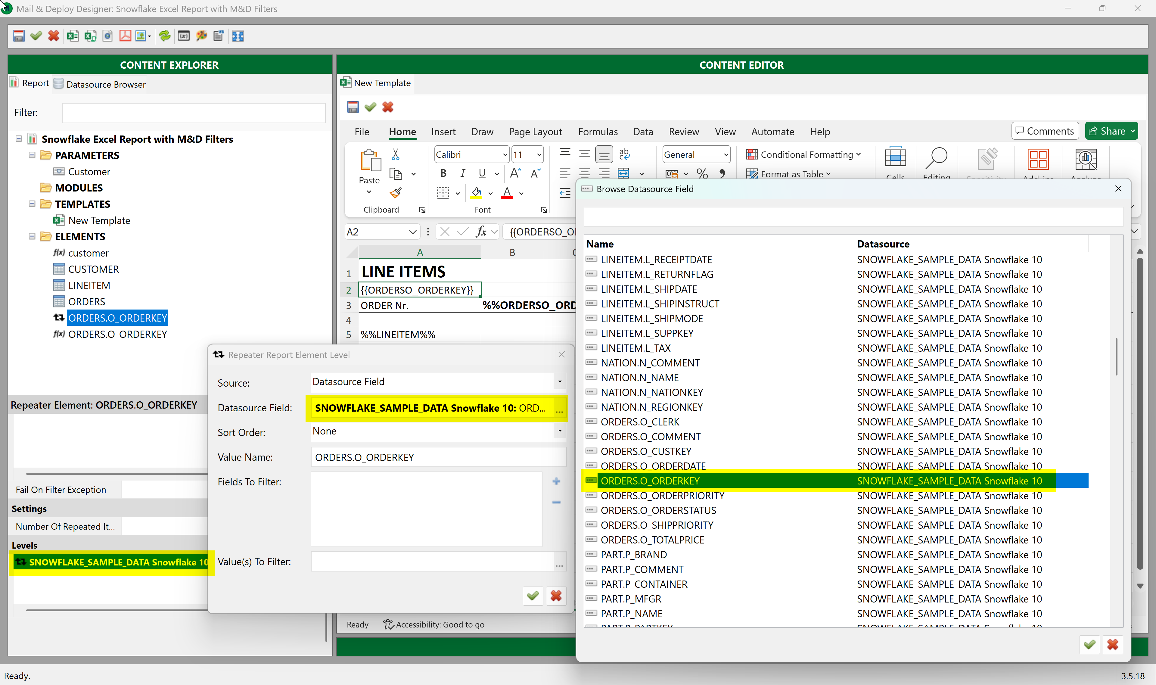Click the VB script icon in the main toolbar
The image size is (1156, 685).
tap(219, 36)
